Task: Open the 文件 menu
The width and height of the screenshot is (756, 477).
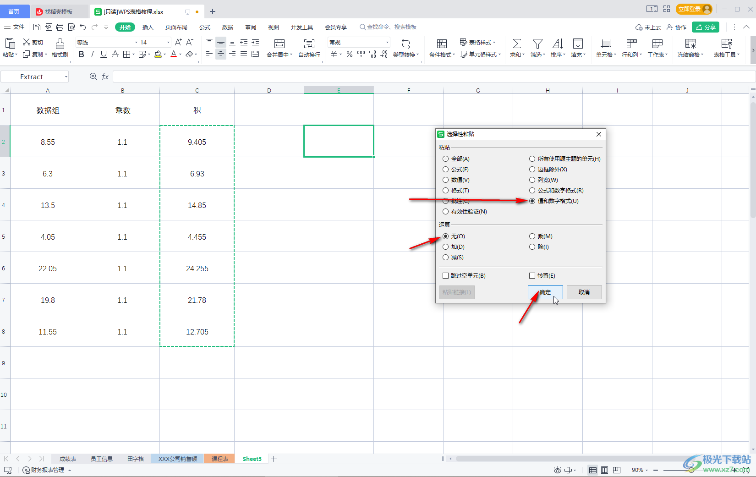Action: coord(14,27)
